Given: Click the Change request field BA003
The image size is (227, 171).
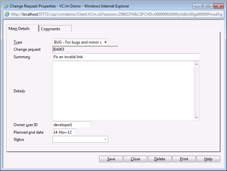Looking at the screenshot, I should point(85,49).
